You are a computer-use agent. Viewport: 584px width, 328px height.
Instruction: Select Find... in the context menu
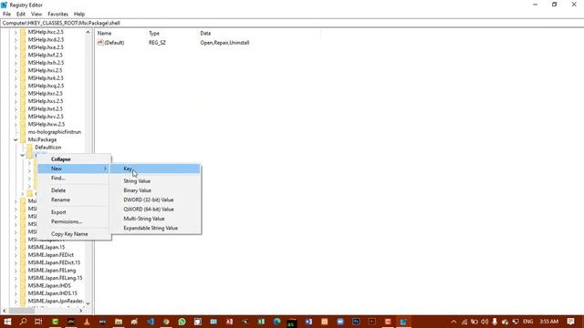(x=74, y=179)
